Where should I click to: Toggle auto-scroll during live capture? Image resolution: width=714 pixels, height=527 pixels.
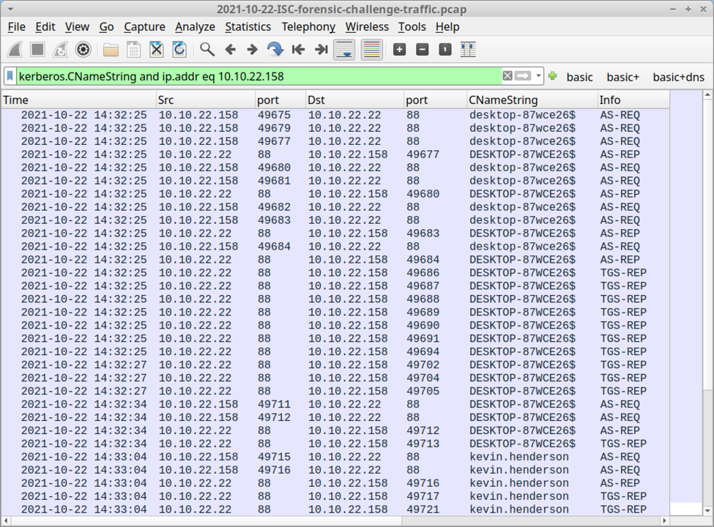[344, 50]
